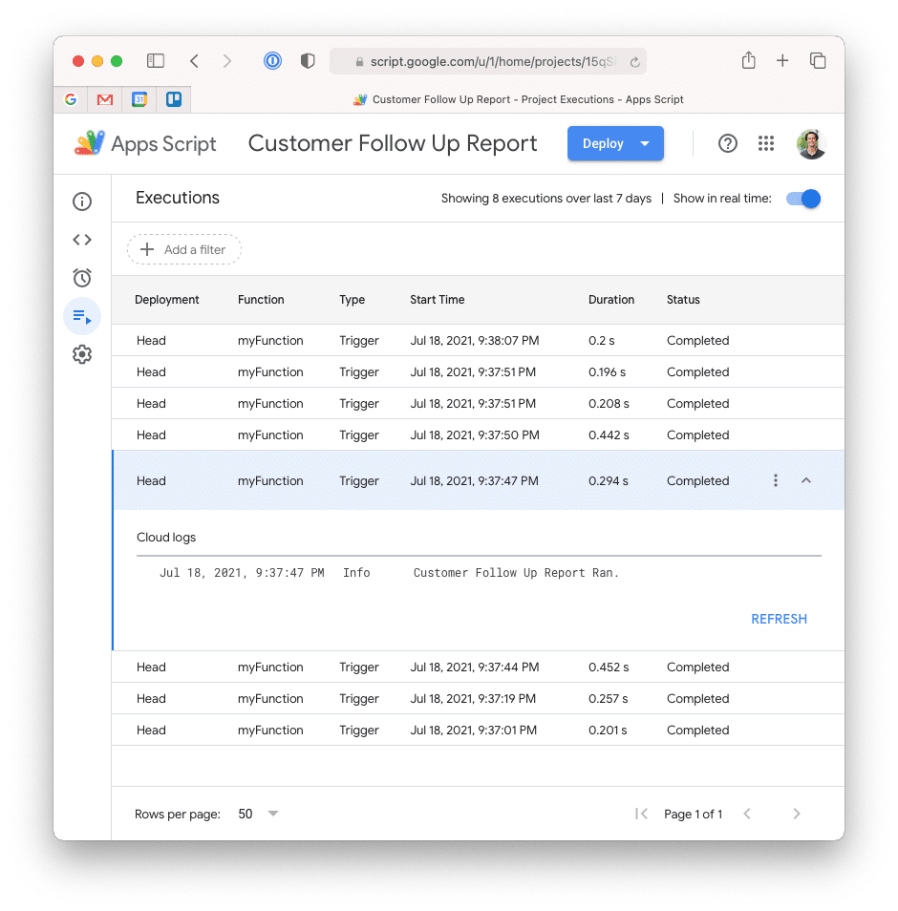Click your profile avatar
Screen dimensions: 898x911
click(x=810, y=143)
